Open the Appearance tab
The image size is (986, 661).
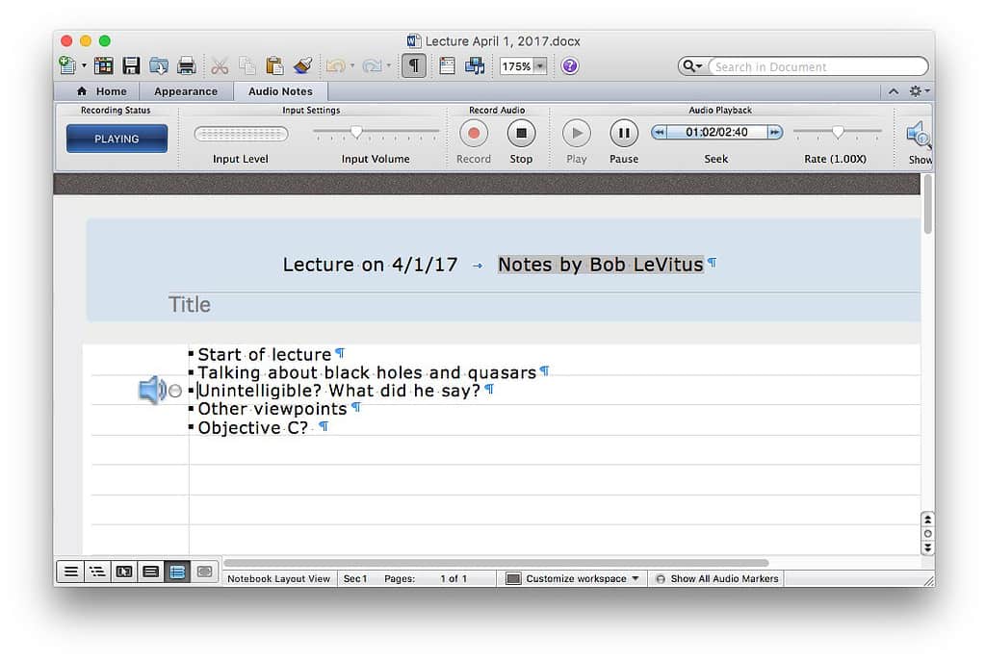click(186, 91)
